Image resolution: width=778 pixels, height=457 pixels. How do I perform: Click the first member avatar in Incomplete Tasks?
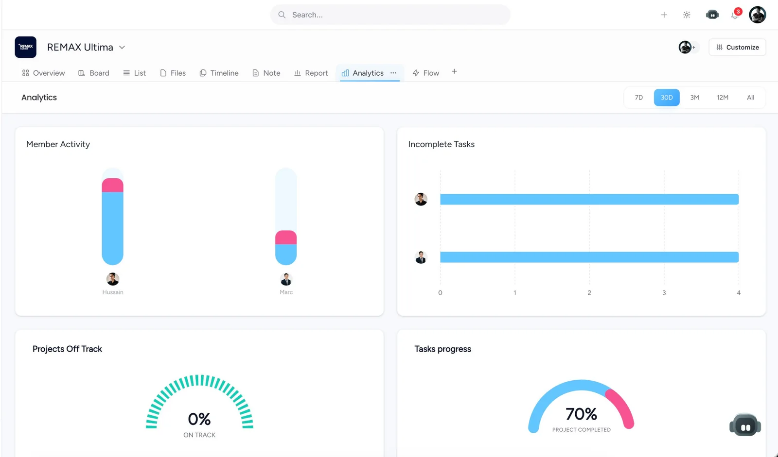tap(421, 199)
